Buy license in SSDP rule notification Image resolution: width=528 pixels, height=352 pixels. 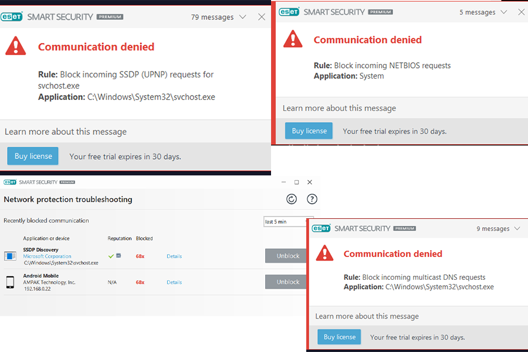click(x=33, y=156)
